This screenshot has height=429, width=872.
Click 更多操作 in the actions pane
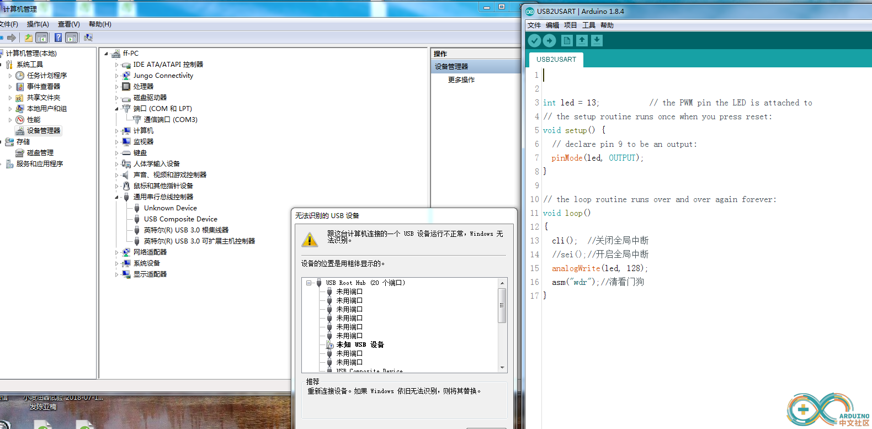[x=461, y=80]
